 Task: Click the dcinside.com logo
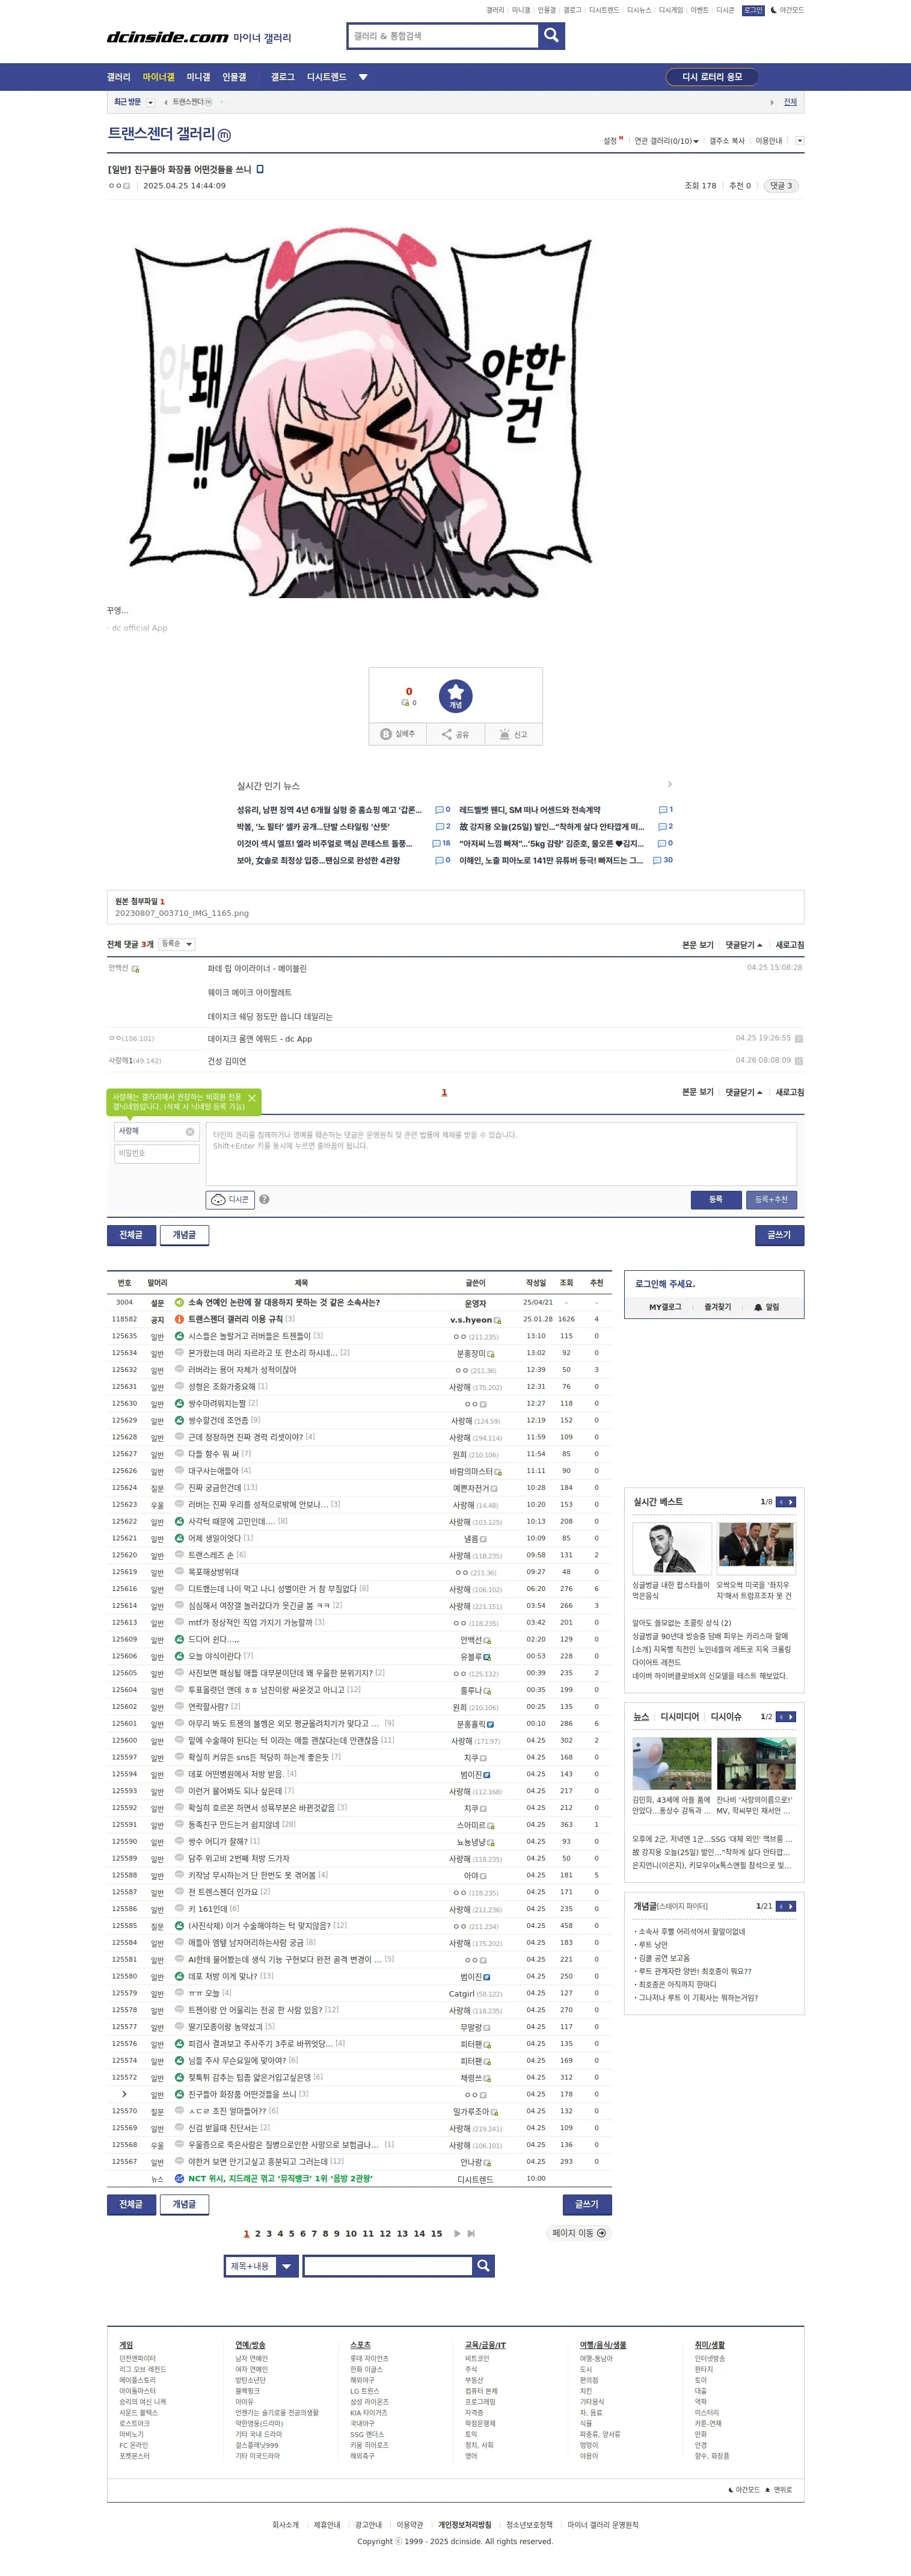[168, 37]
